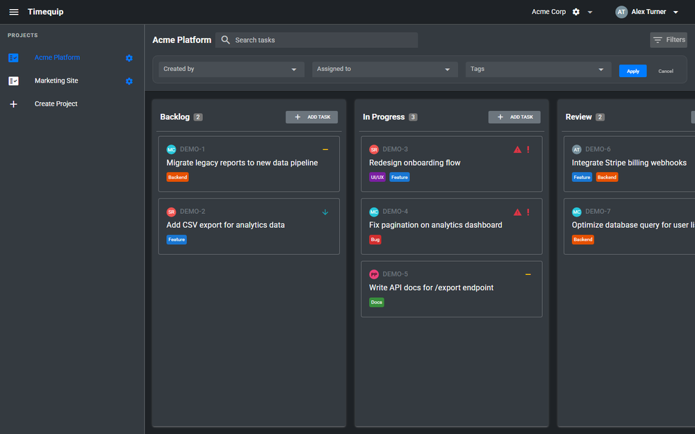The width and height of the screenshot is (695, 434).
Task: Apply the selected filters
Action: point(632,71)
